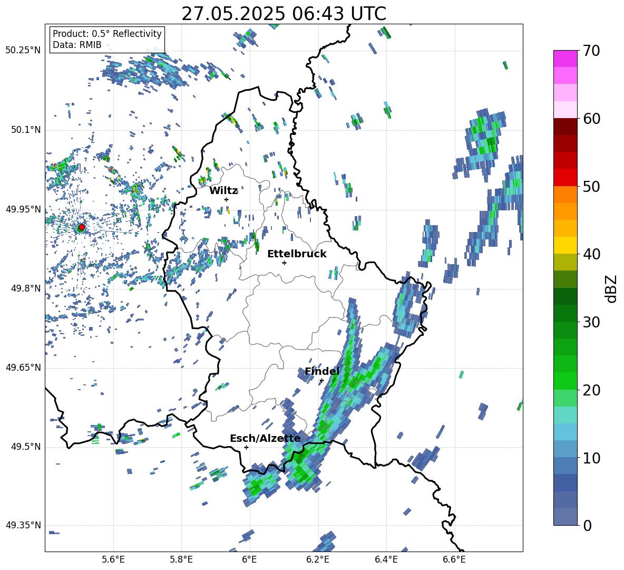Click the red radar site marker
This screenshot has width=624, height=570.
pos(81,227)
